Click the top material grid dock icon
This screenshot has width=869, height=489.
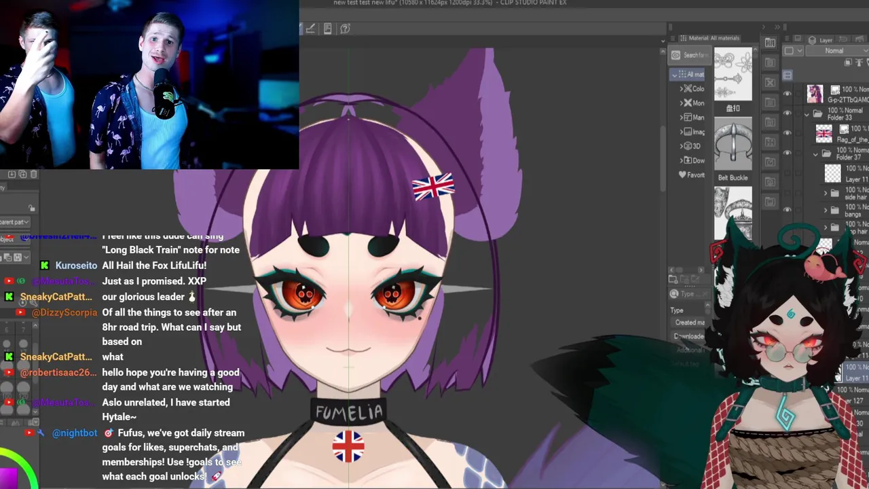coord(770,43)
